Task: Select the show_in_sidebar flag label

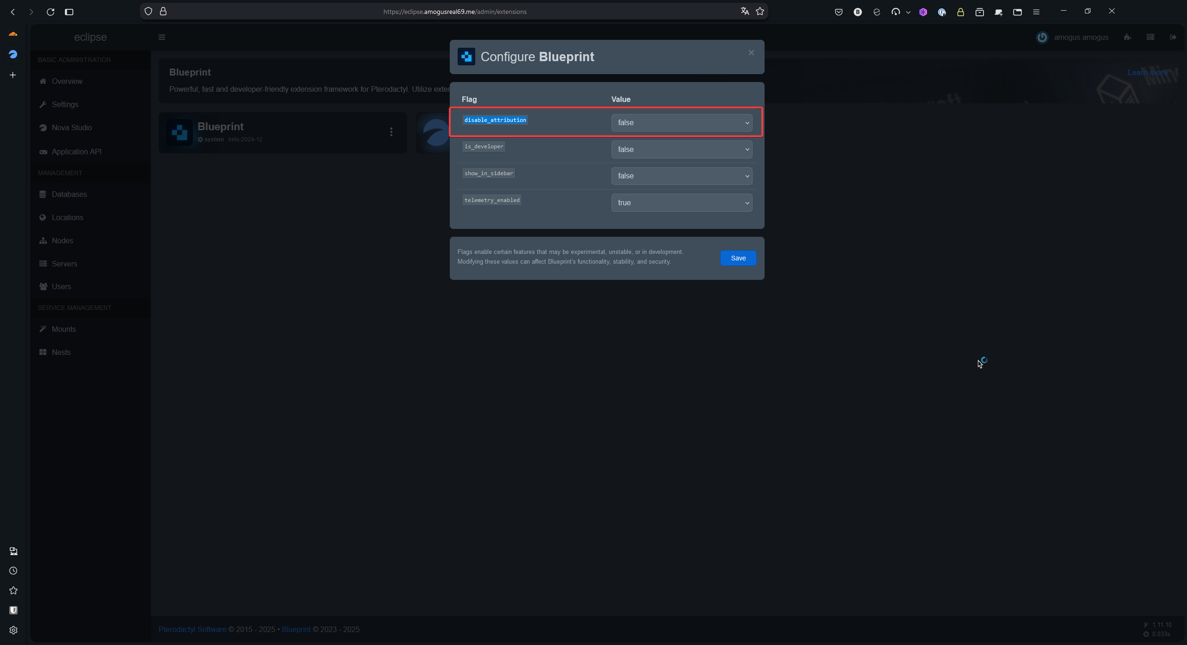Action: click(489, 173)
